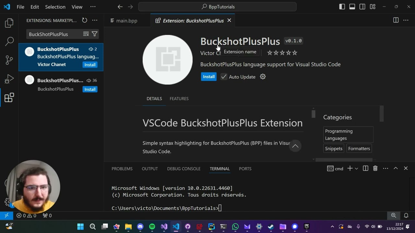Screen dimensions: 415x233
Task: Open notifications bell in status bar
Action: coord(406,215)
